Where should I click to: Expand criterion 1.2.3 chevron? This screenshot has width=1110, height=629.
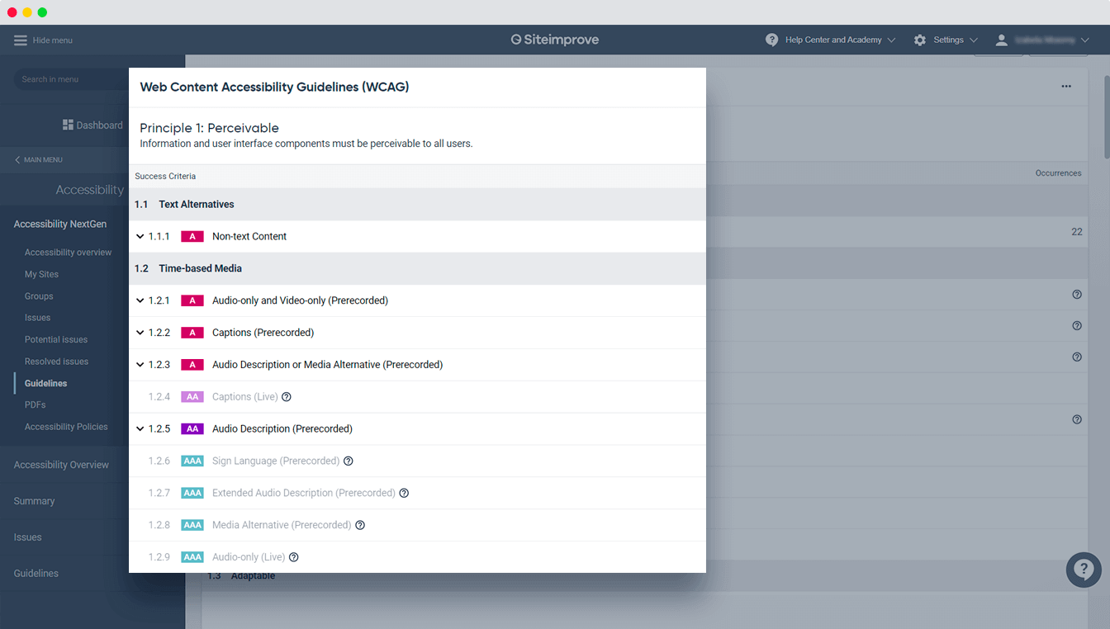[140, 365]
